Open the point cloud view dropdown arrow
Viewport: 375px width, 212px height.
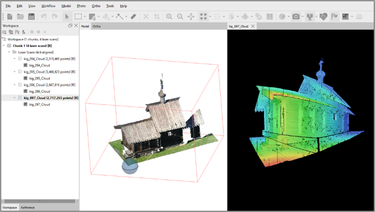click(x=210, y=17)
